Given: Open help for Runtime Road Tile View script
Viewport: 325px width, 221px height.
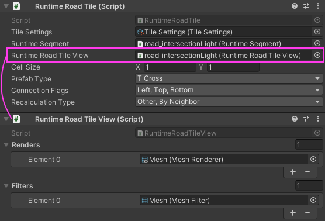Looking at the screenshot, I should [x=295, y=119].
